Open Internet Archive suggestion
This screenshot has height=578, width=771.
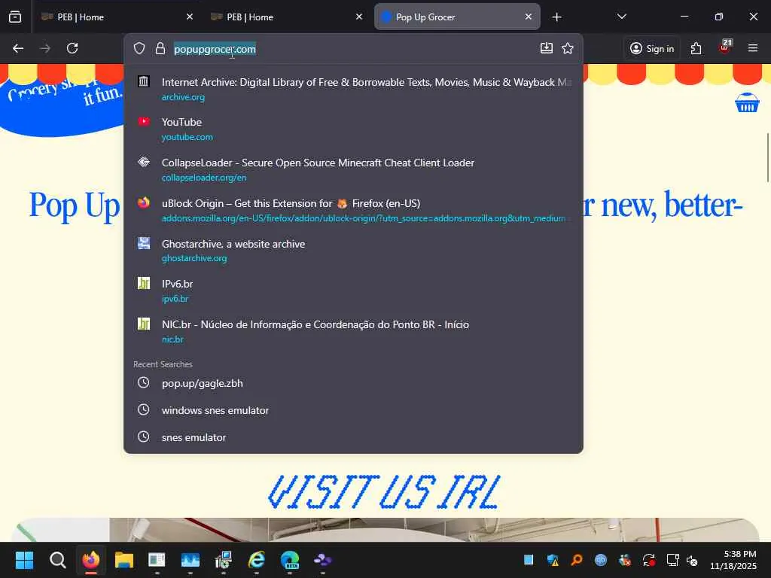click(x=354, y=89)
